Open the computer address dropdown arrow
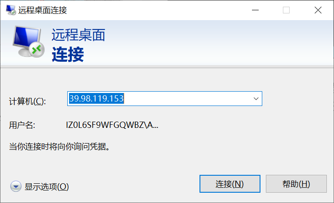The height and width of the screenshot is (203, 334). tap(256, 99)
